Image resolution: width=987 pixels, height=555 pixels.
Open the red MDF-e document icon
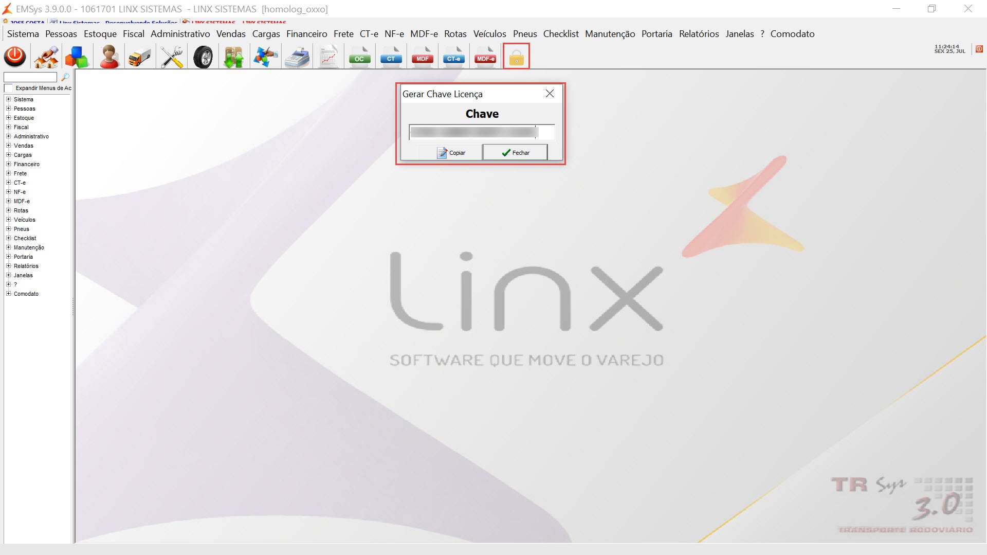point(486,57)
